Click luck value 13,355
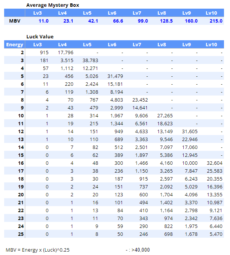Screen dimensions: 230x255 pyautogui.click(x=215, y=195)
